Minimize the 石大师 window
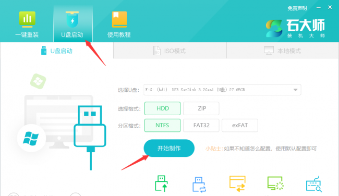 tap(319, 8)
